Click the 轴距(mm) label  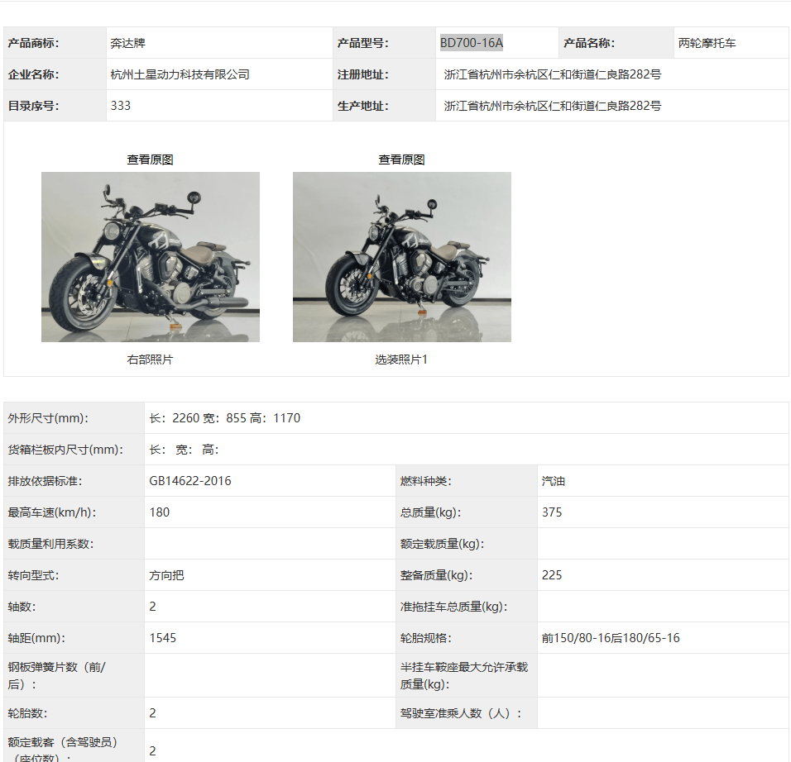pos(36,638)
